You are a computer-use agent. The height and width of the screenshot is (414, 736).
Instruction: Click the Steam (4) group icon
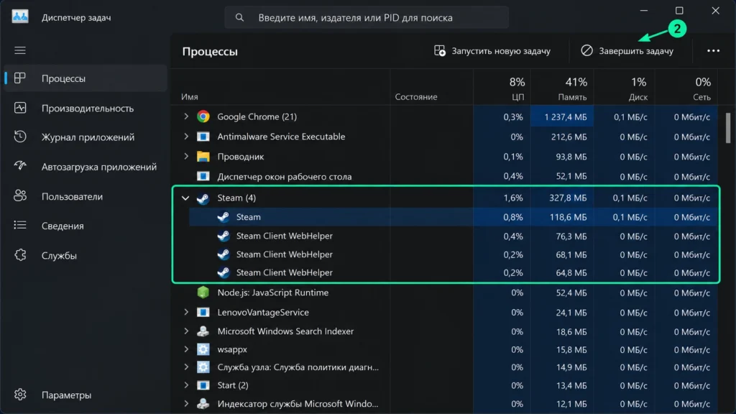pyautogui.click(x=203, y=198)
